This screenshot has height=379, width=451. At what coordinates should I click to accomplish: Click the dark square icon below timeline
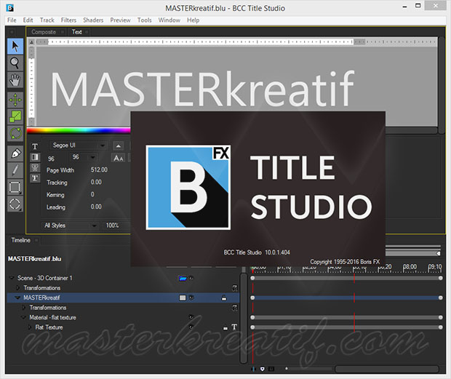[x=271, y=369]
